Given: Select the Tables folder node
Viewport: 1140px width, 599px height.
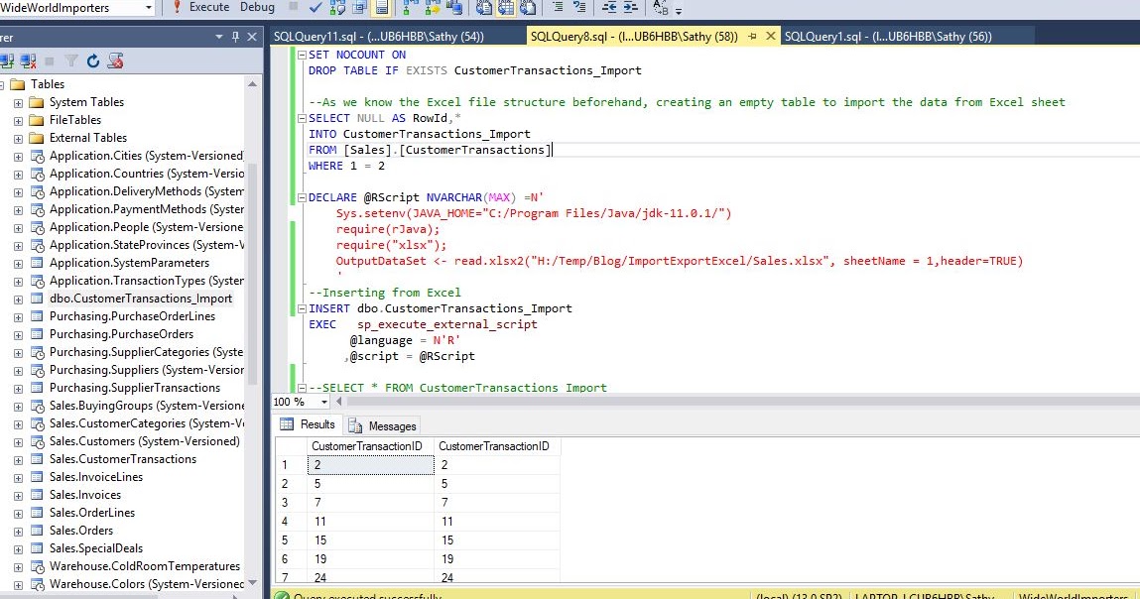Looking at the screenshot, I should 48,84.
